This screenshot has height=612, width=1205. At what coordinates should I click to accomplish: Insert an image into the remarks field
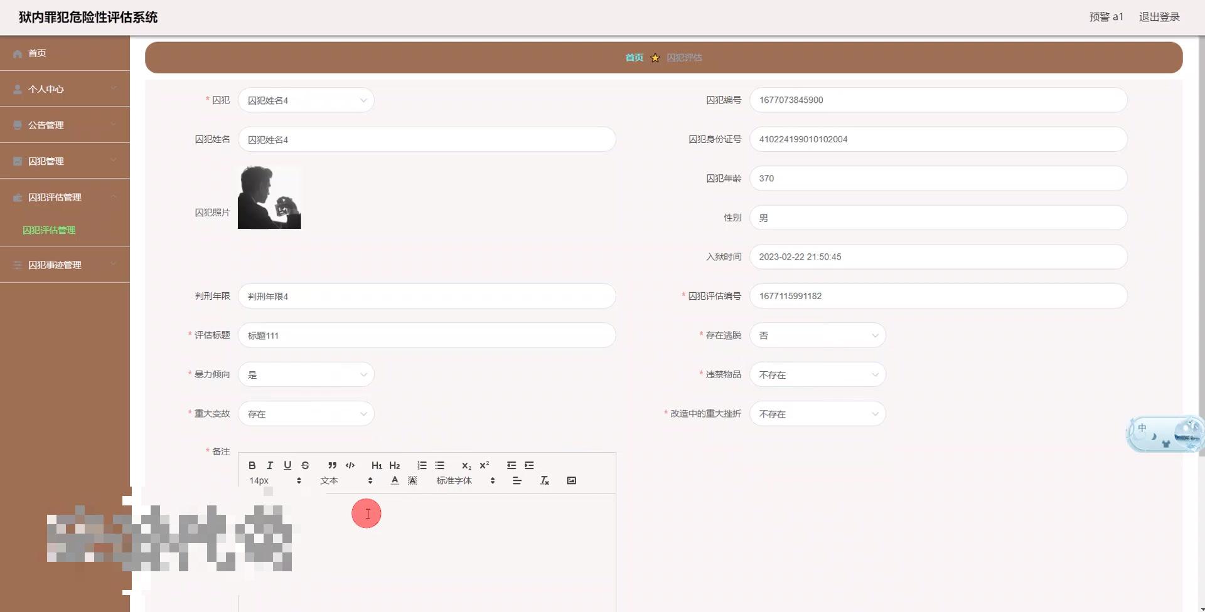(x=571, y=480)
